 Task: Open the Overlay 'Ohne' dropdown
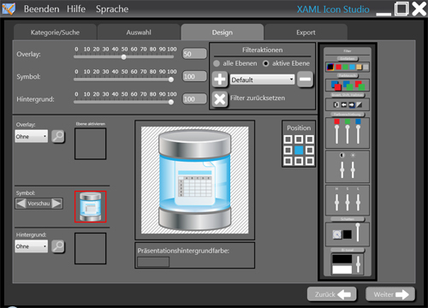32,136
